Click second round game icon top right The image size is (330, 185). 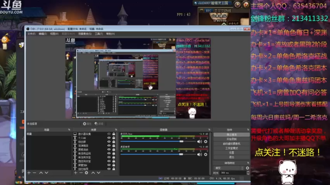[245, 5]
